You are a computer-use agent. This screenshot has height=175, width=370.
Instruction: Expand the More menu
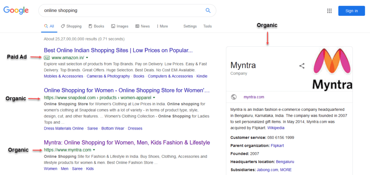(x=162, y=26)
